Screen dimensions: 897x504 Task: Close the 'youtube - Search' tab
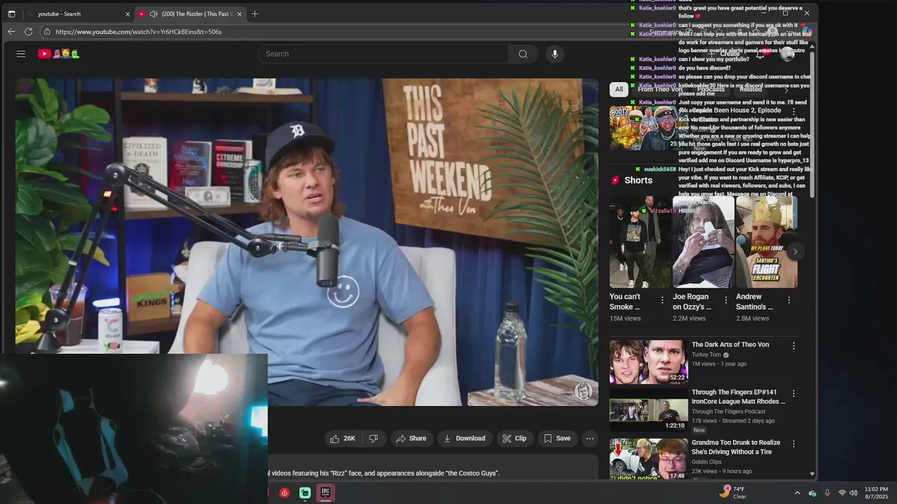coord(128,14)
